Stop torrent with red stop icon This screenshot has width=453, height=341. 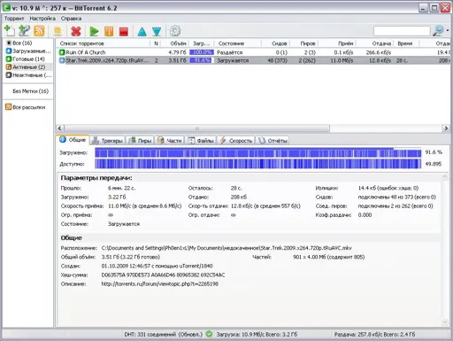pos(124,31)
